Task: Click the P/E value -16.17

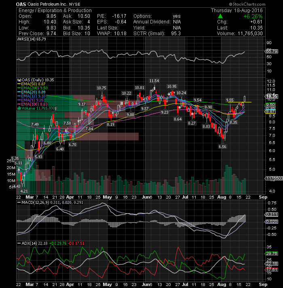Action: (x=119, y=16)
